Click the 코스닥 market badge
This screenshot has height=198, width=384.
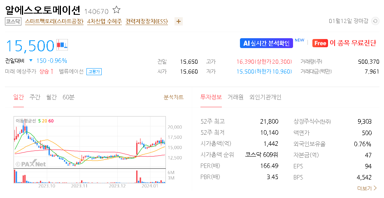click(13, 21)
